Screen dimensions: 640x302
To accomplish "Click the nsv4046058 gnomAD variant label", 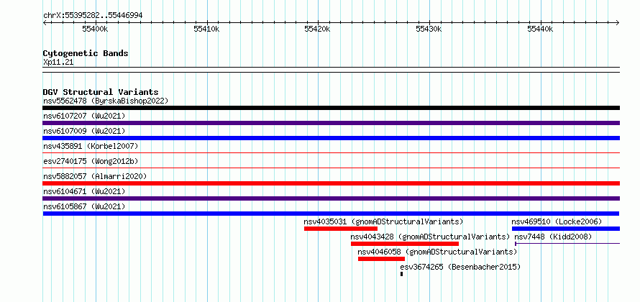I will pyautogui.click(x=437, y=252).
